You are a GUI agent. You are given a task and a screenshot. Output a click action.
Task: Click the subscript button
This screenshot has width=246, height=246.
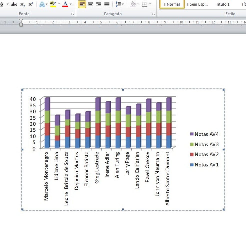tap(22, 4)
